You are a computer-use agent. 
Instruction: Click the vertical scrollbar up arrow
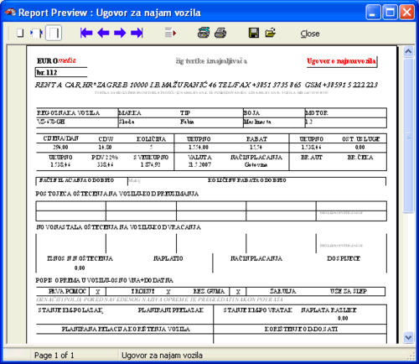click(x=408, y=51)
